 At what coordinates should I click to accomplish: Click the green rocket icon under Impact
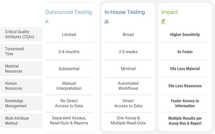tap(163, 22)
